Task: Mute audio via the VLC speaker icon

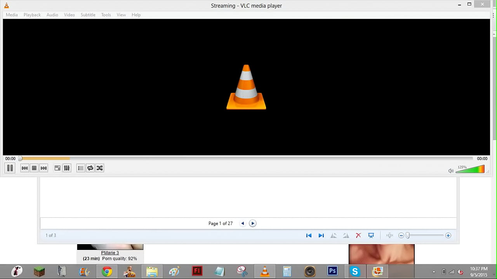Action: [451, 171]
